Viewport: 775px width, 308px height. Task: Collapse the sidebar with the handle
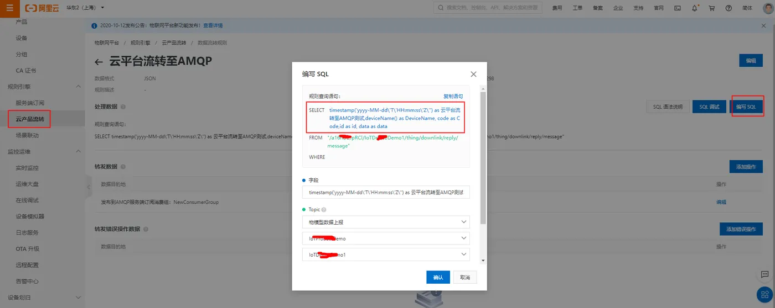tap(89, 188)
